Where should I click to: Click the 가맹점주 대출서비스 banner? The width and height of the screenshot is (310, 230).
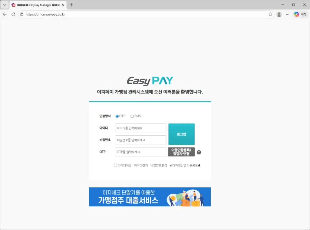tap(150, 197)
